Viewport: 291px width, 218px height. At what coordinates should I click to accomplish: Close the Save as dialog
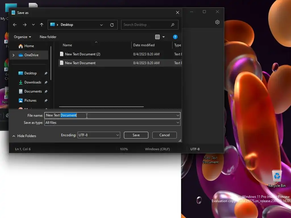tap(177, 12)
